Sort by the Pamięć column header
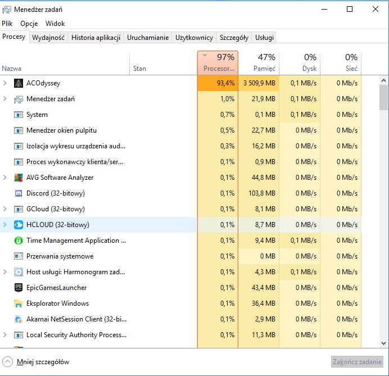Viewport: 389px width, 376px height. 259,63
